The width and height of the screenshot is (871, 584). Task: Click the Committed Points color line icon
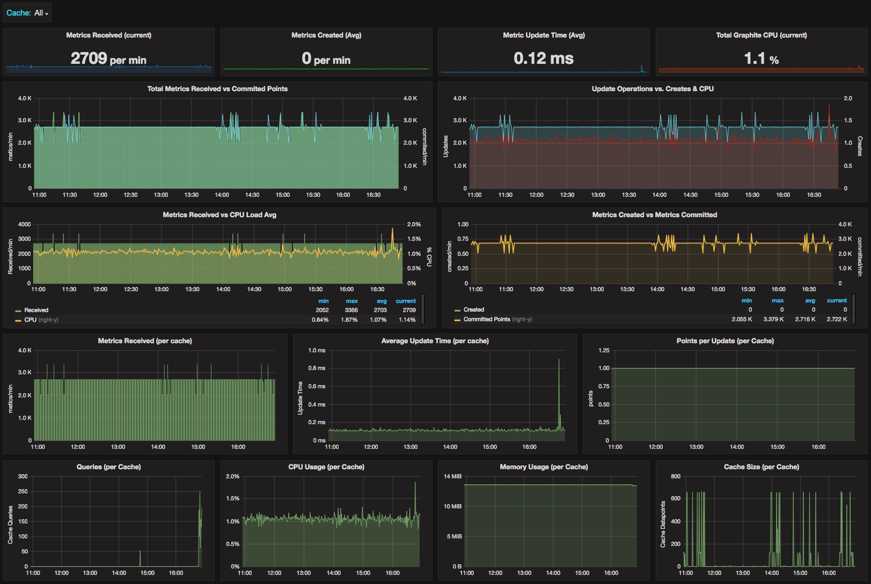click(457, 320)
